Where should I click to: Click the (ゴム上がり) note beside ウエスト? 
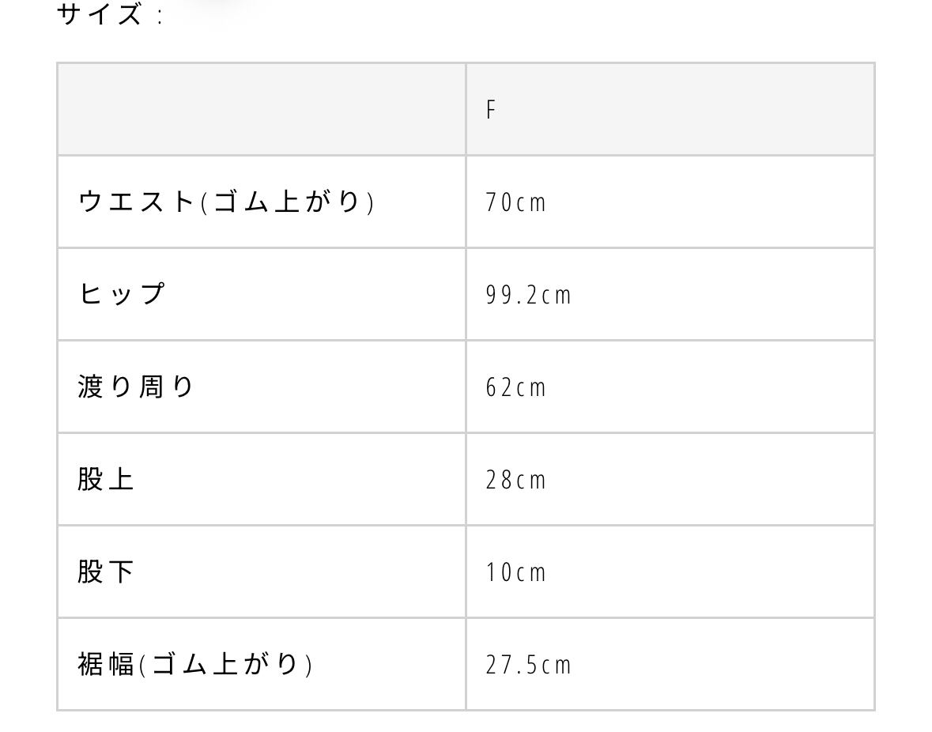pyautogui.click(x=287, y=202)
